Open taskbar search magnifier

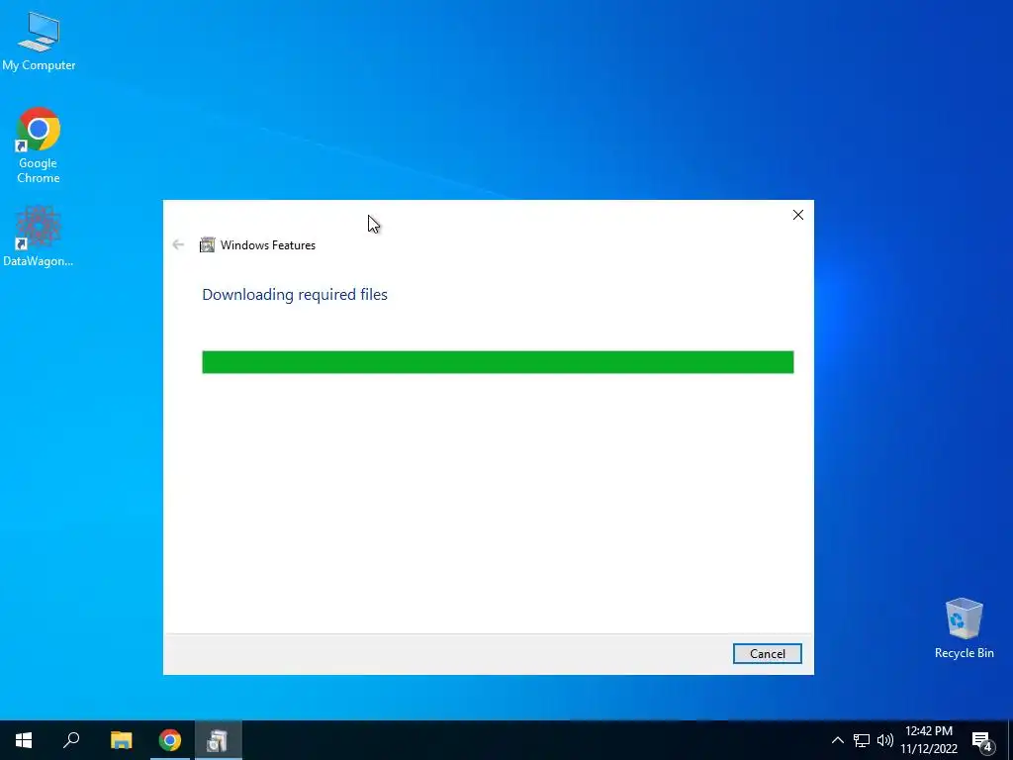[x=71, y=740]
